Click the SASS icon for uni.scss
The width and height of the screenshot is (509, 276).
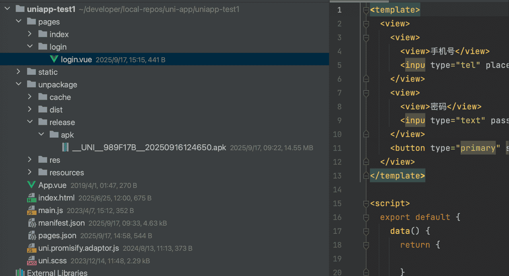click(31, 261)
